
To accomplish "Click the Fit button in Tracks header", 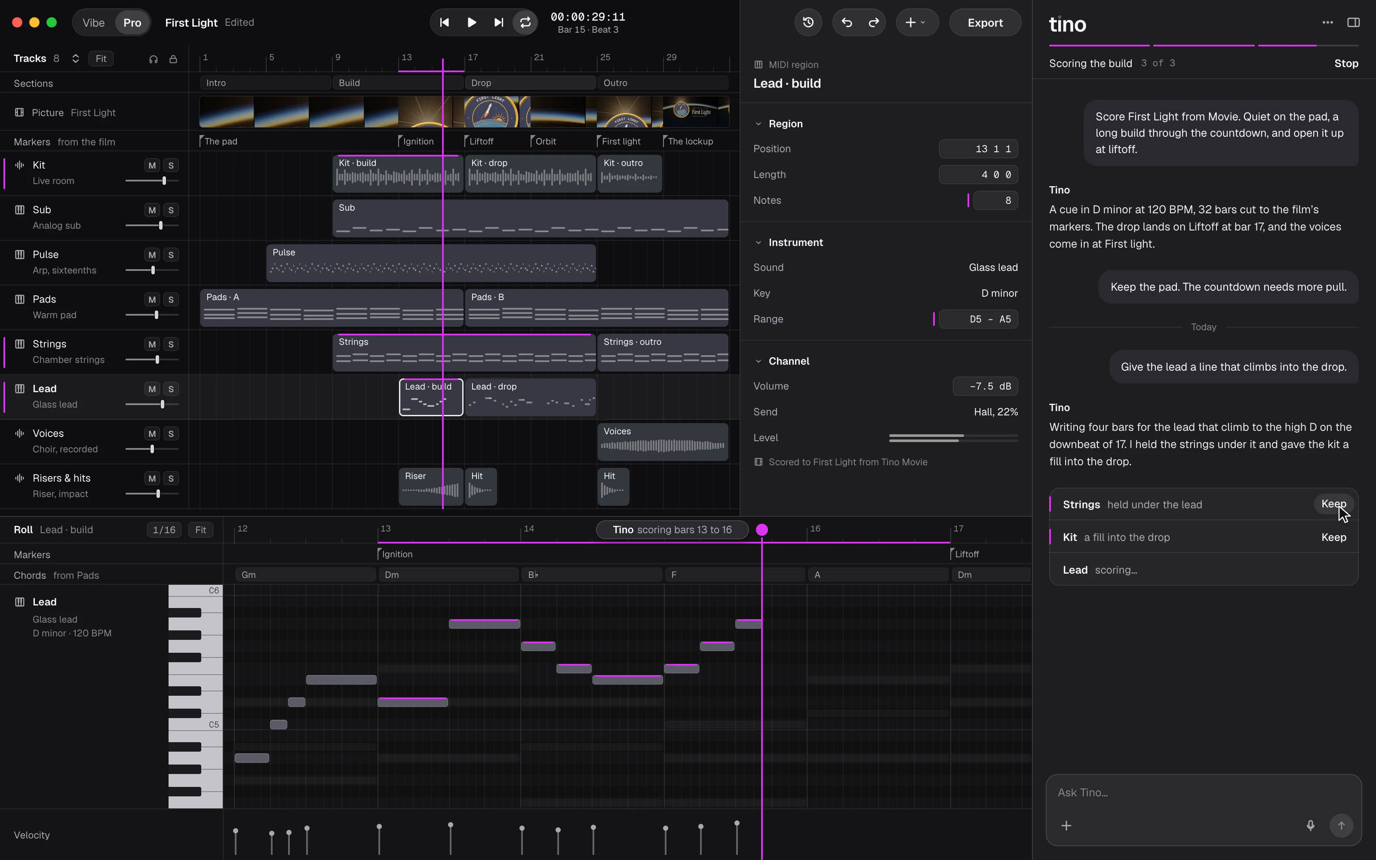I will [101, 58].
